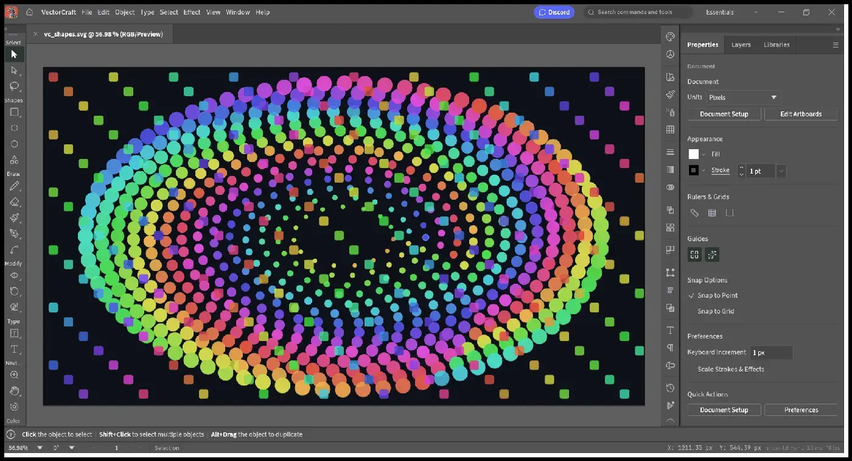
Task: Click the Preferences quick action button
Action: click(x=801, y=410)
